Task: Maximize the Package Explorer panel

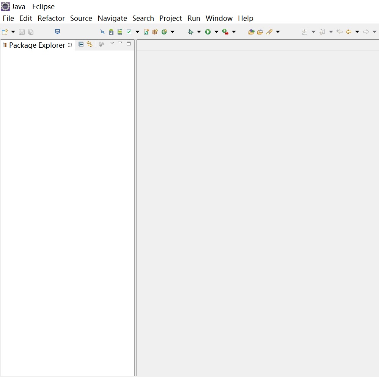Action: 129,44
